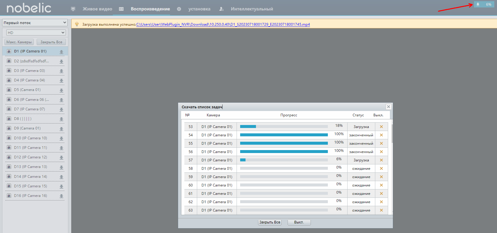This screenshot has width=497, height=233.
Task: Toggle camera D16 (IP Camera 16) playback
Action: (x=9, y=196)
